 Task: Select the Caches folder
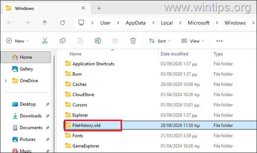click(80, 84)
